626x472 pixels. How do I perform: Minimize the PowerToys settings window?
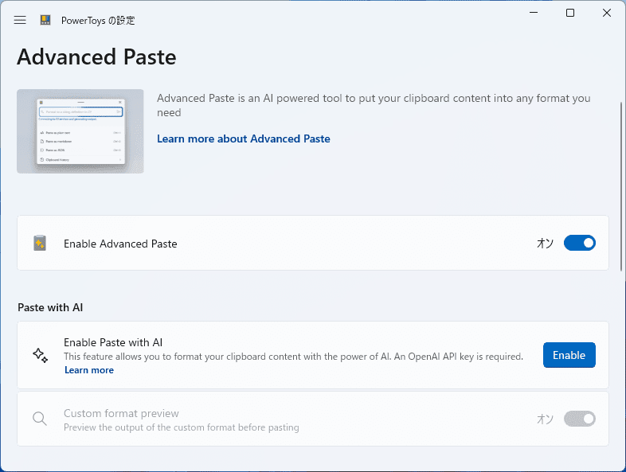click(534, 13)
